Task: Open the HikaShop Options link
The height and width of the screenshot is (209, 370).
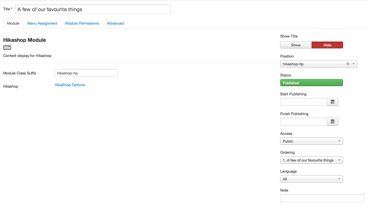Action: tap(70, 85)
